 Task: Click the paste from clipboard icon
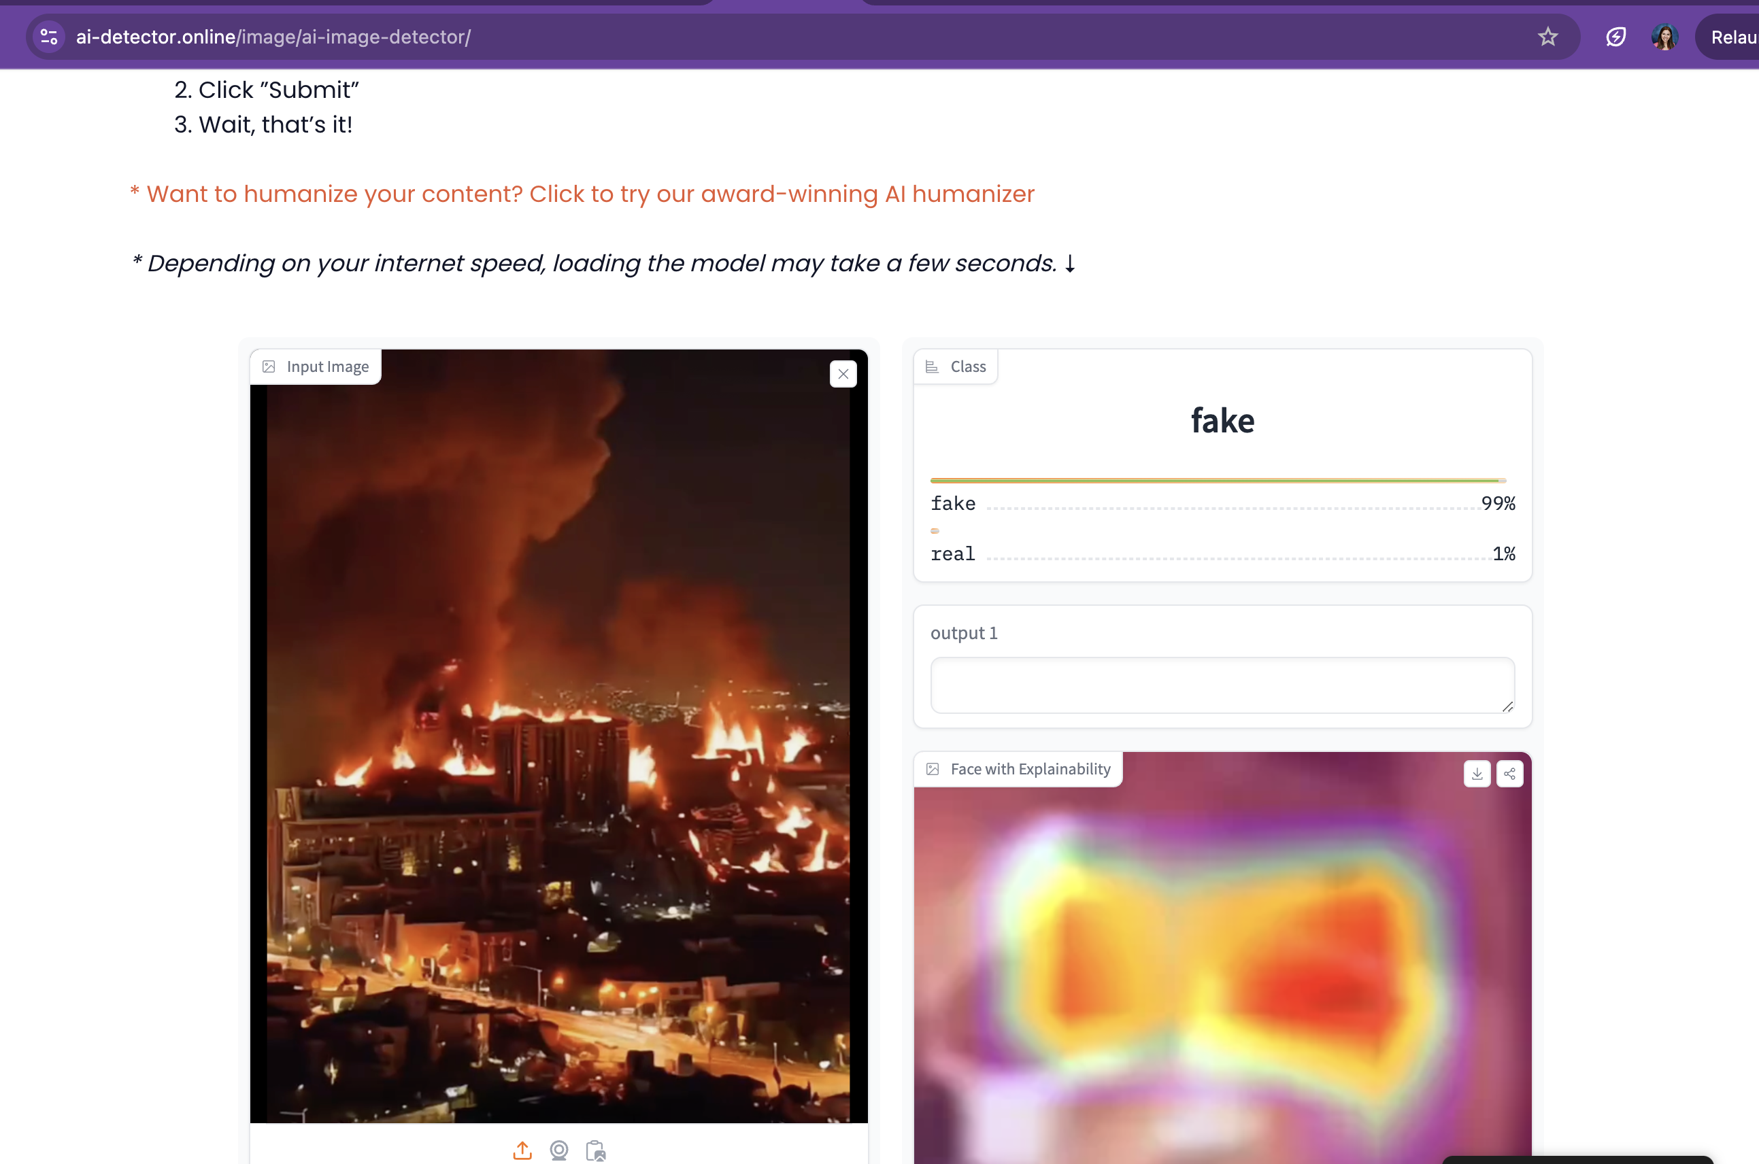[x=595, y=1150]
